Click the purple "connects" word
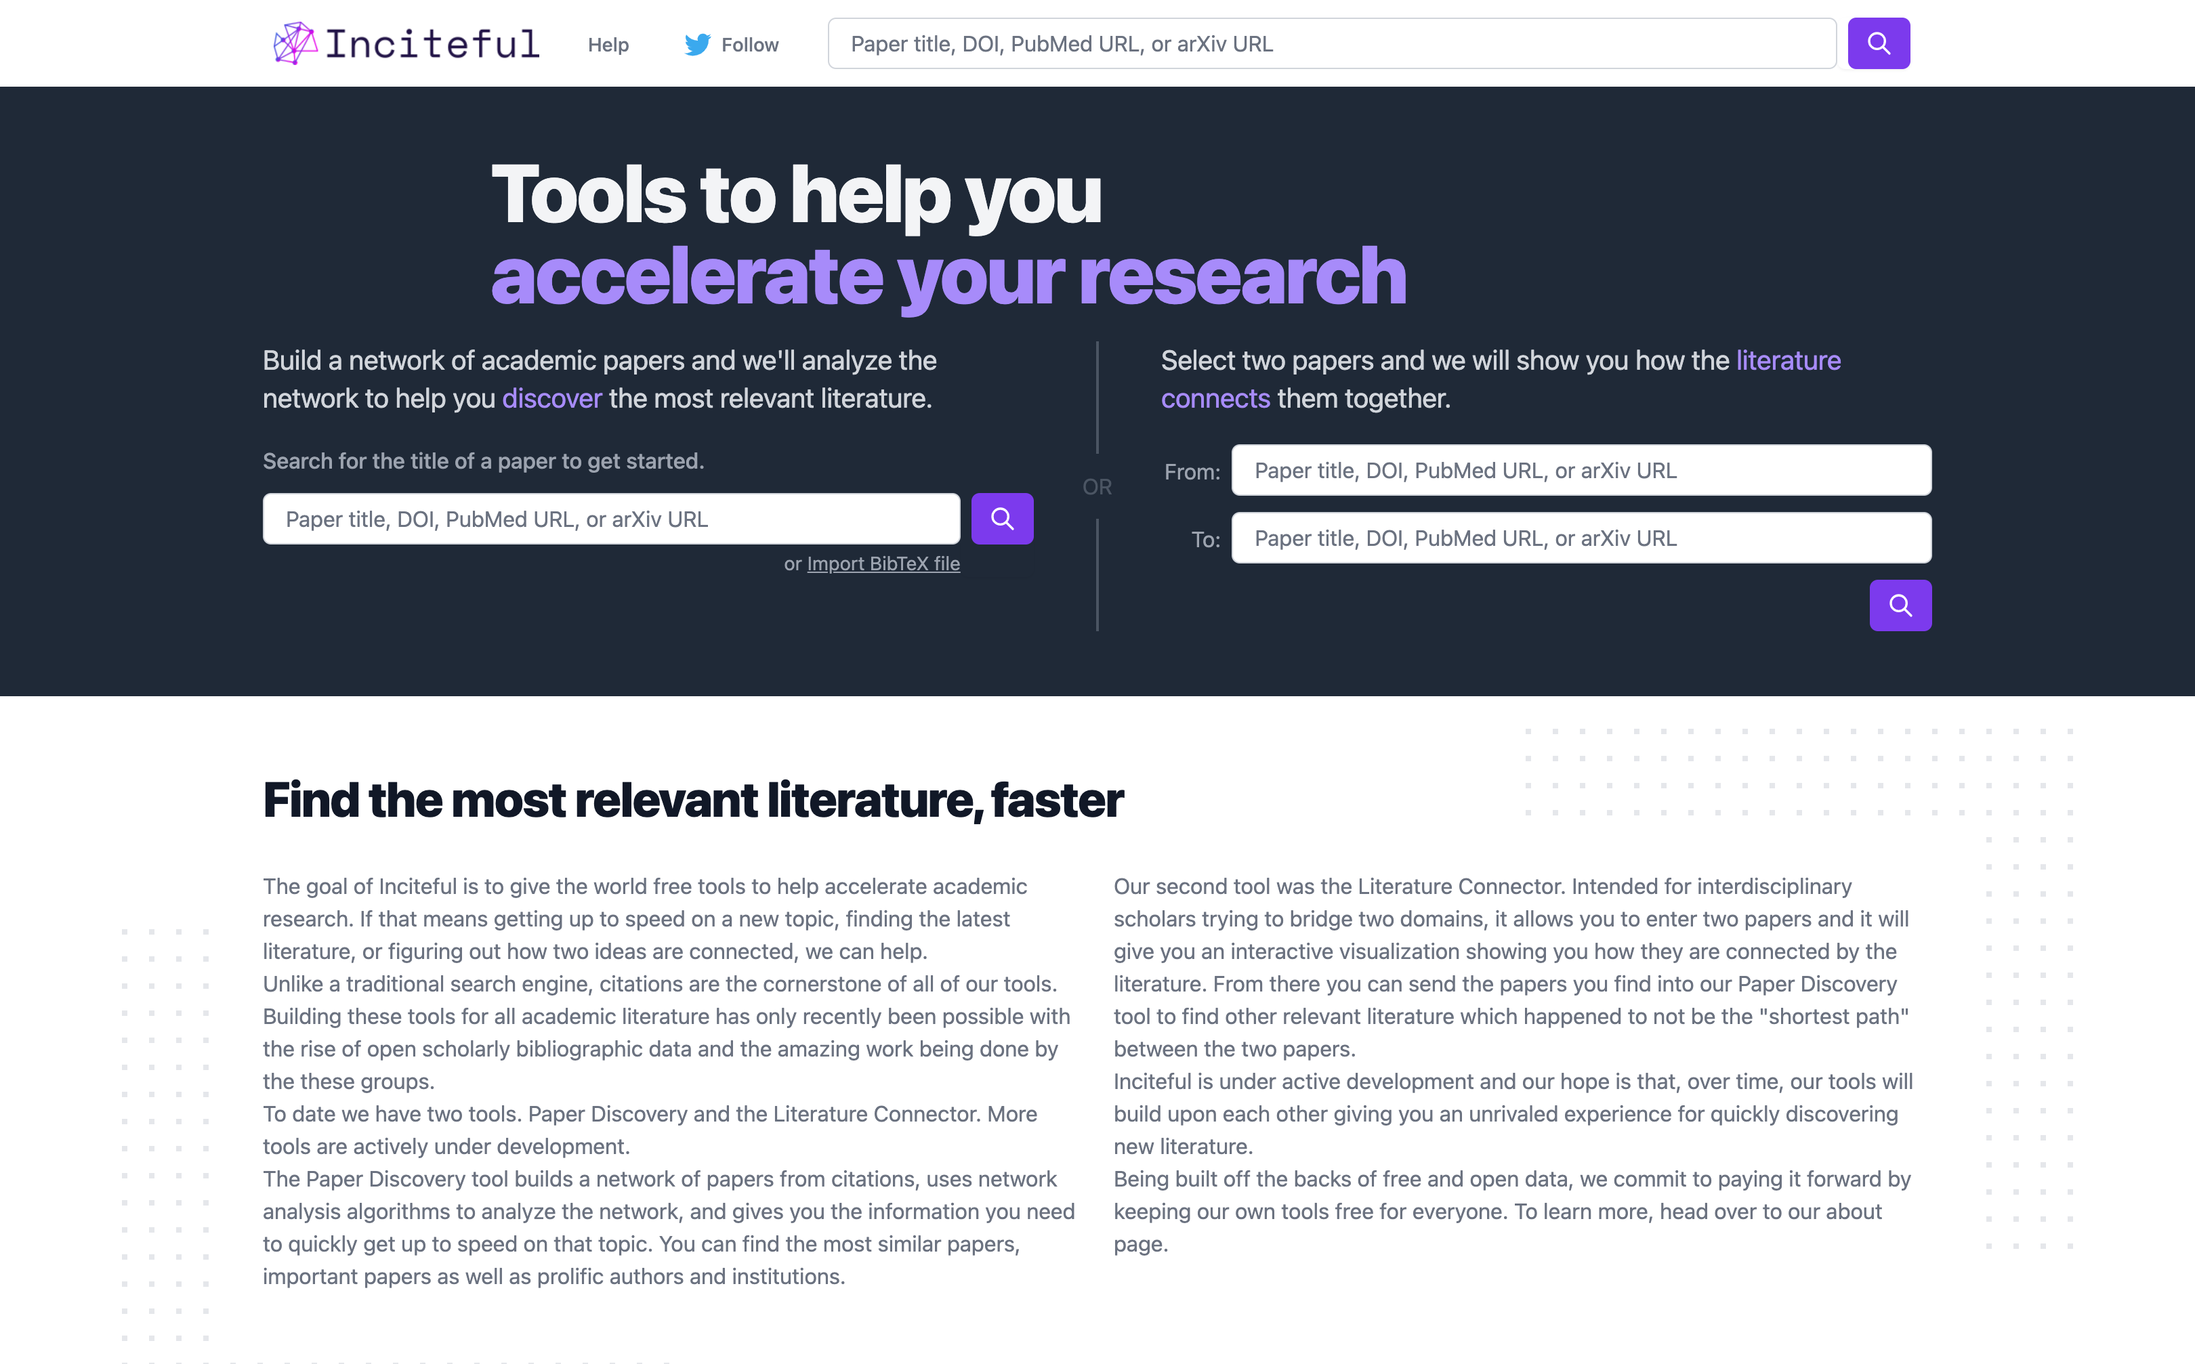This screenshot has height=1364, width=2195. (x=1214, y=399)
